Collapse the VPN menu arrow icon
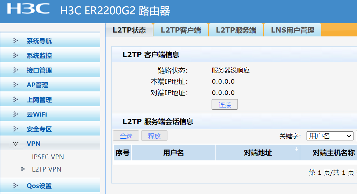Viewport: 357px width, 194px height. coord(15,144)
